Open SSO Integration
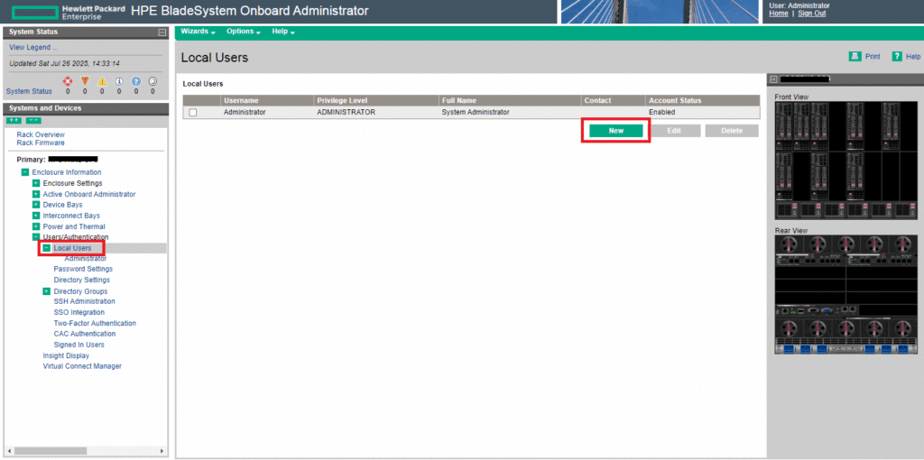The image size is (924, 460). [x=79, y=312]
